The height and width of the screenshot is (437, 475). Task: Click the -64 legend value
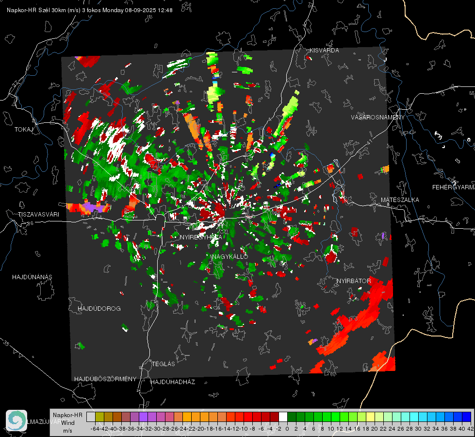point(95,429)
